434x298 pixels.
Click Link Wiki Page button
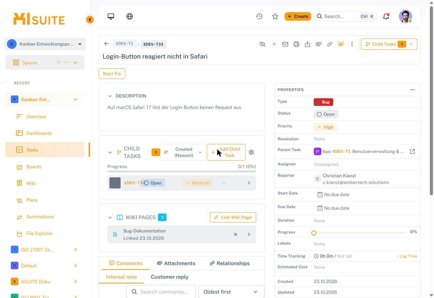tap(233, 217)
